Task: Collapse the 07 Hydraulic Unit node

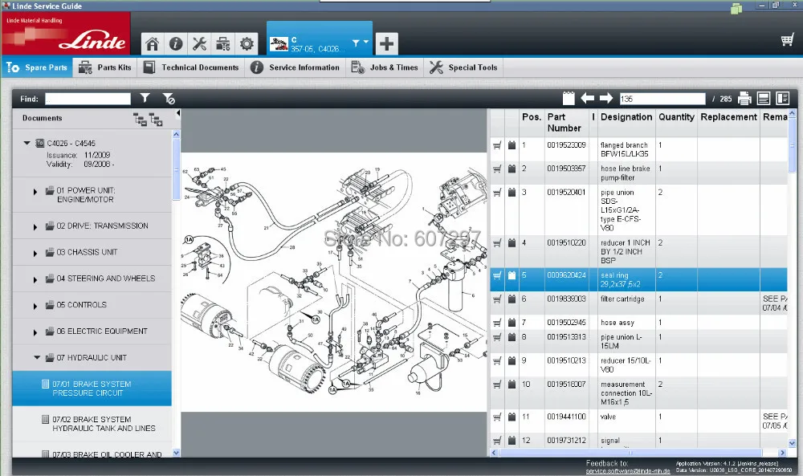Action: tap(37, 358)
